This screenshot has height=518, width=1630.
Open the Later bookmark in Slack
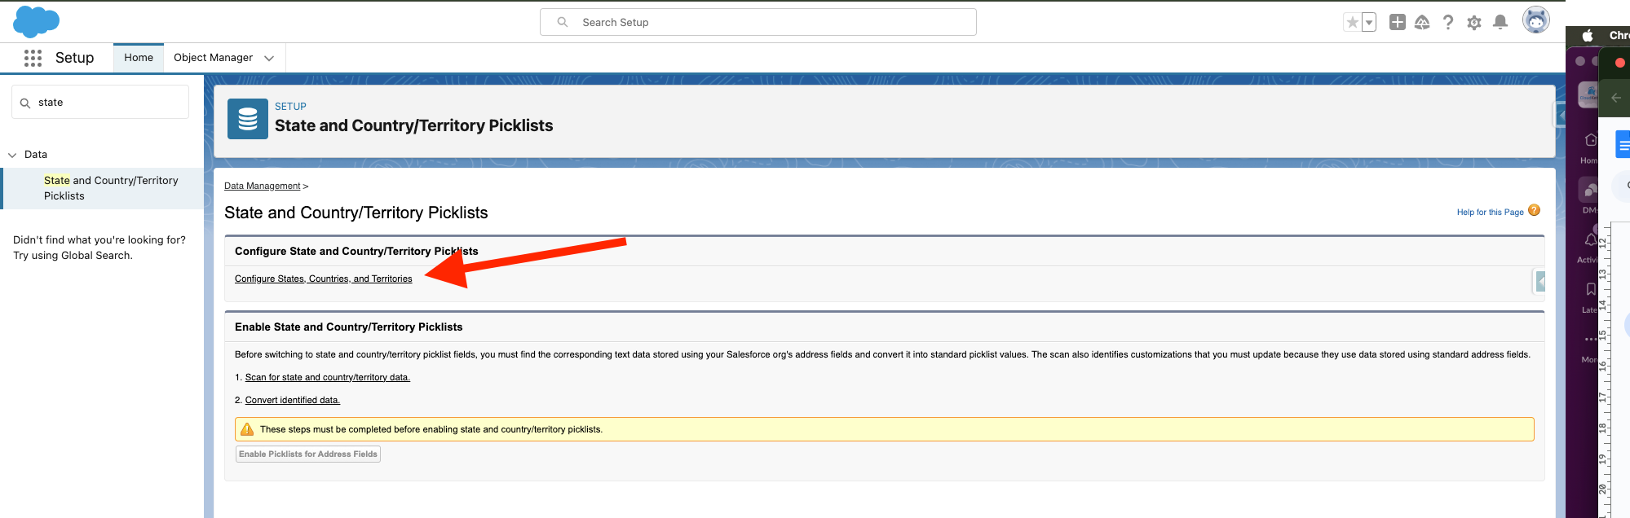(x=1591, y=289)
